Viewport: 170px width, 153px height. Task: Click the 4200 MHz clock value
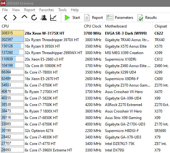93,105
